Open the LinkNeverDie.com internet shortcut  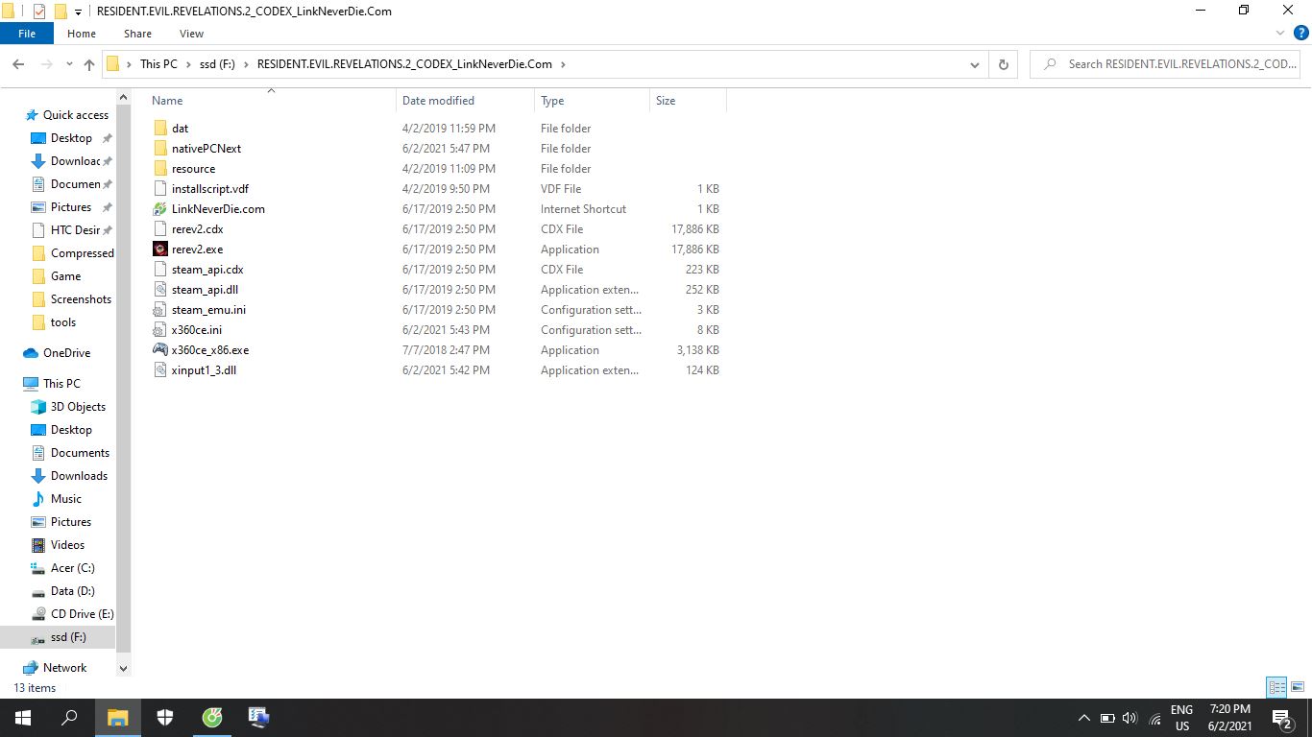click(x=218, y=208)
